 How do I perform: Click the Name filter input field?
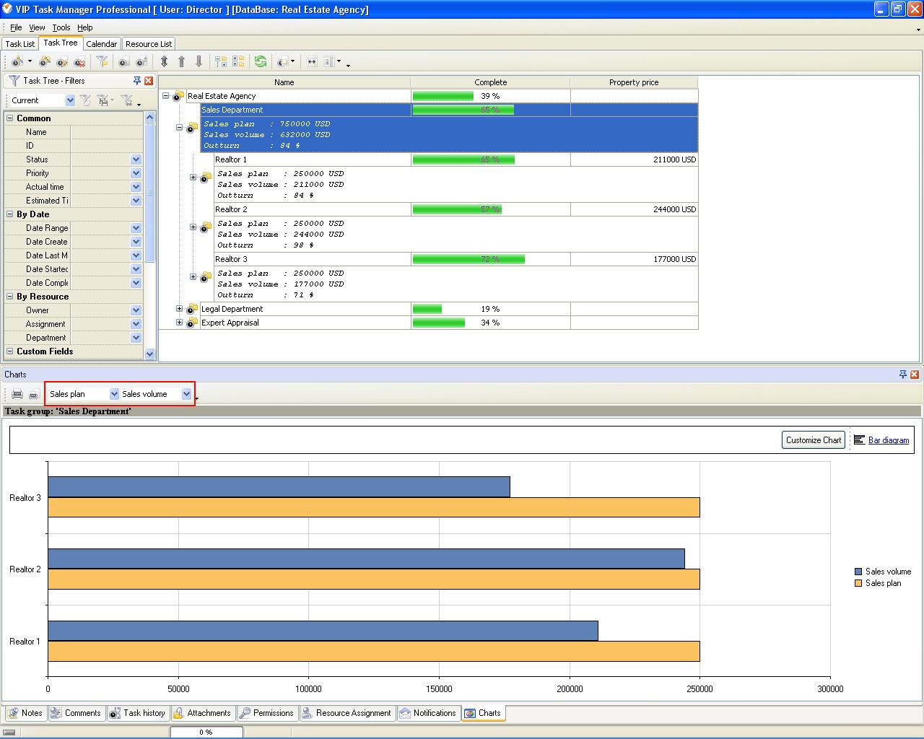click(x=106, y=132)
